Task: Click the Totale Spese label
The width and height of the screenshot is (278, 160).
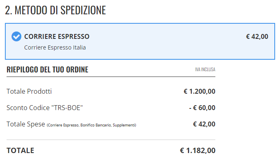Action: 26,124
